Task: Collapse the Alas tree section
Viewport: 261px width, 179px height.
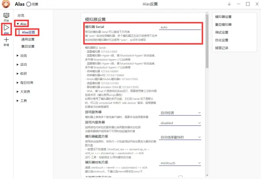Action: (x=22, y=24)
